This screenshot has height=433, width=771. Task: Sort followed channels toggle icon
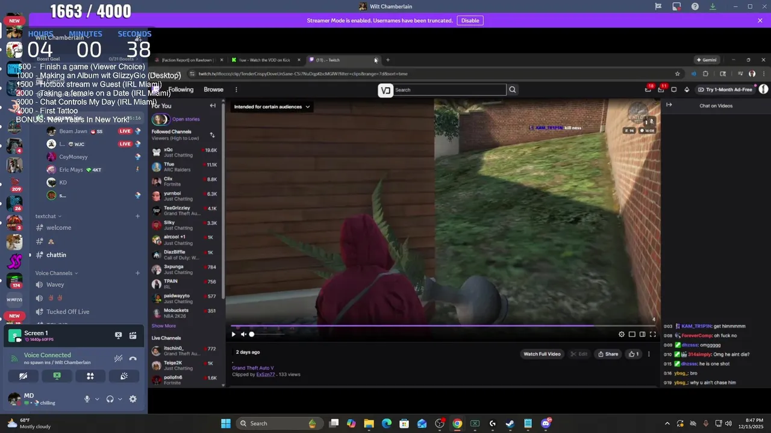(x=212, y=135)
